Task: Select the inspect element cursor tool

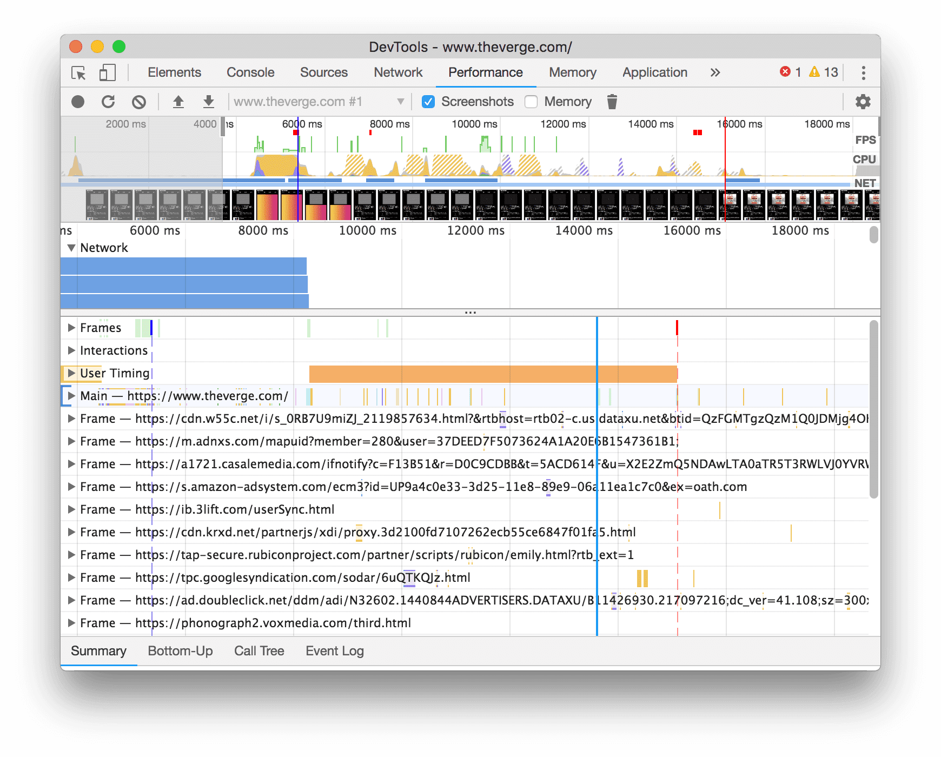Action: tap(78, 72)
